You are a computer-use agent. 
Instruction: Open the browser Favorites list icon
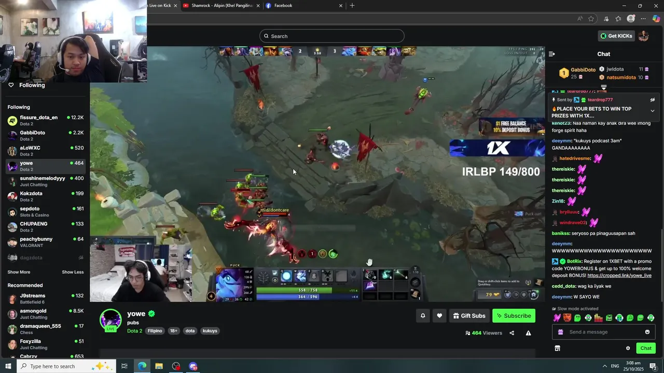(x=618, y=19)
